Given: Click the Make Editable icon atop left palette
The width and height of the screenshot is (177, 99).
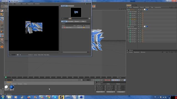Looking at the screenshot, I should [2, 11].
